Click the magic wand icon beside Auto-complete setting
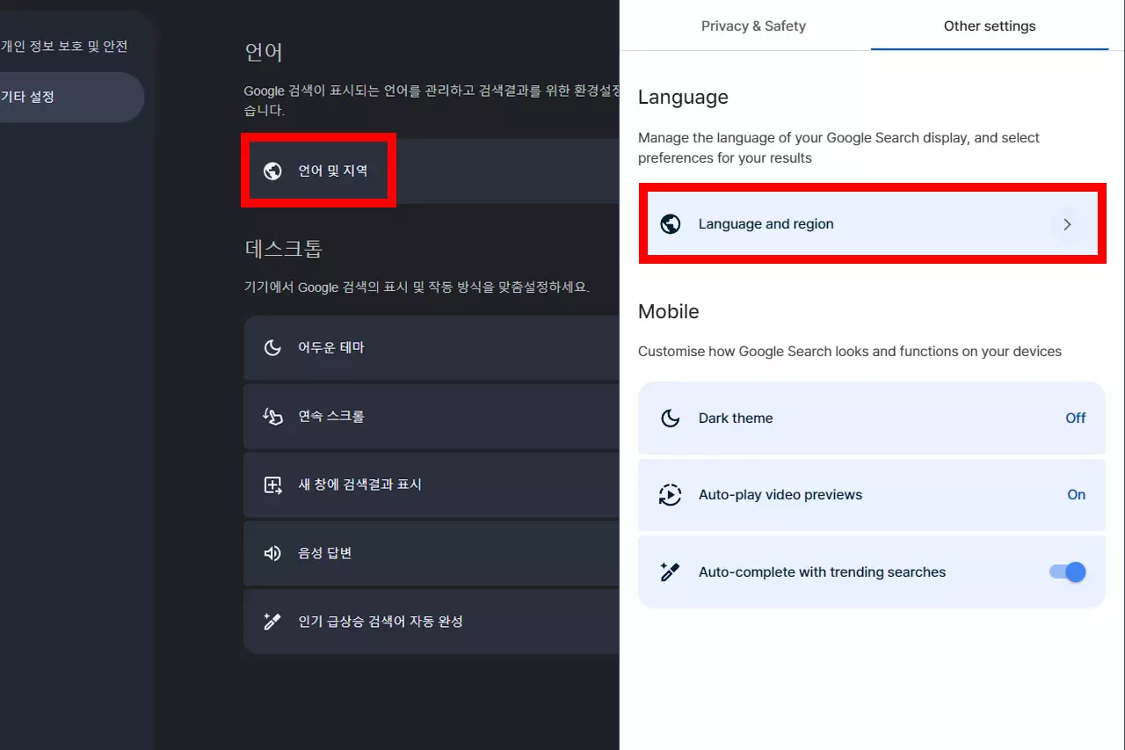The image size is (1125, 750). [x=670, y=572]
